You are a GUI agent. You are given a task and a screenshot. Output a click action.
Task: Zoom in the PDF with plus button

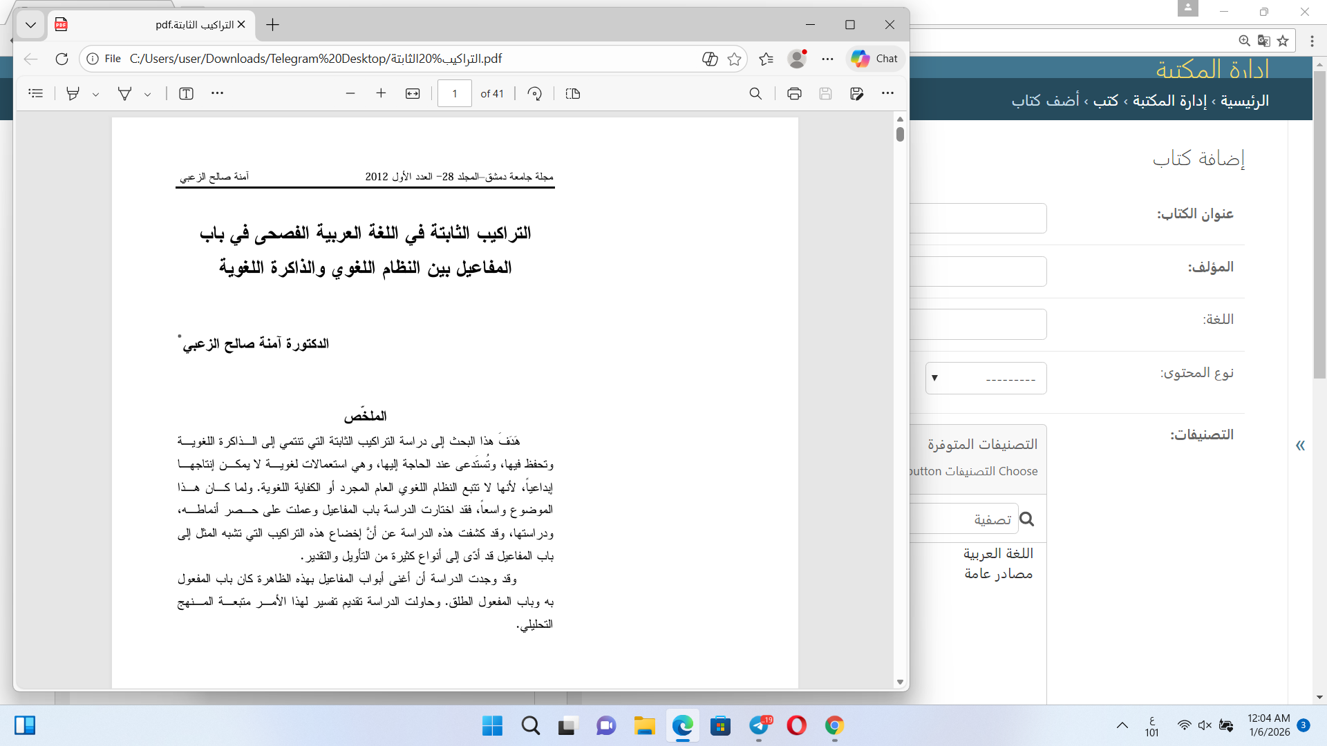pos(381,93)
